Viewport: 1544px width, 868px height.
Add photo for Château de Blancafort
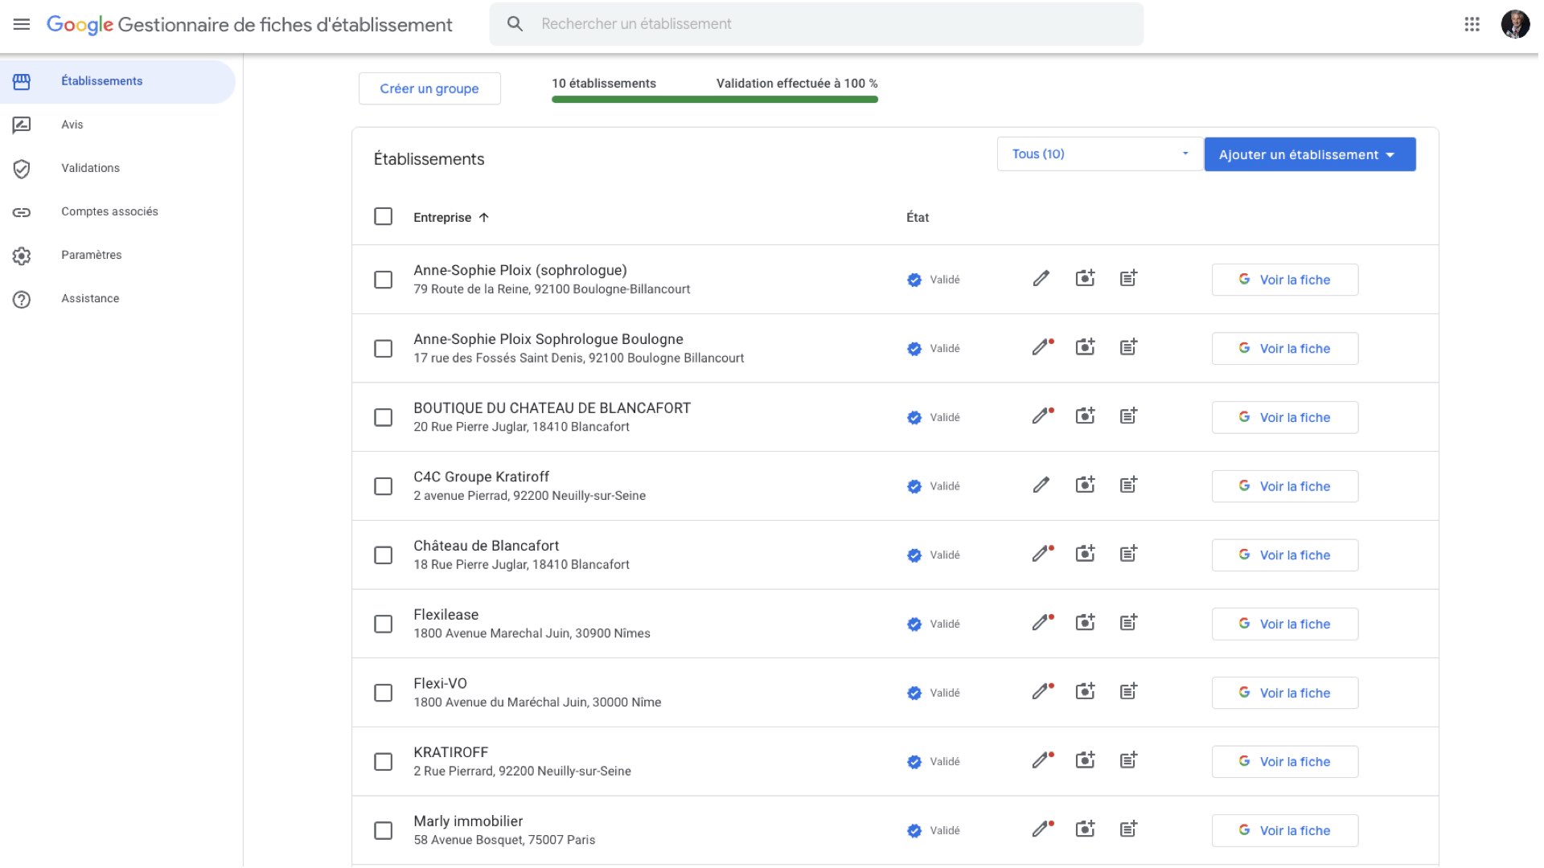(1086, 554)
